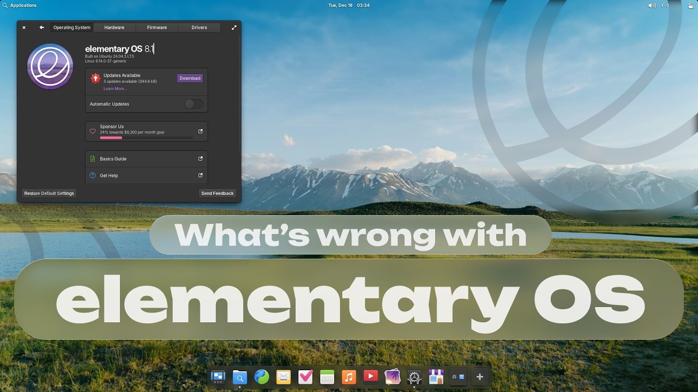
Task: Open the Mail app in the dock
Action: 284,377
